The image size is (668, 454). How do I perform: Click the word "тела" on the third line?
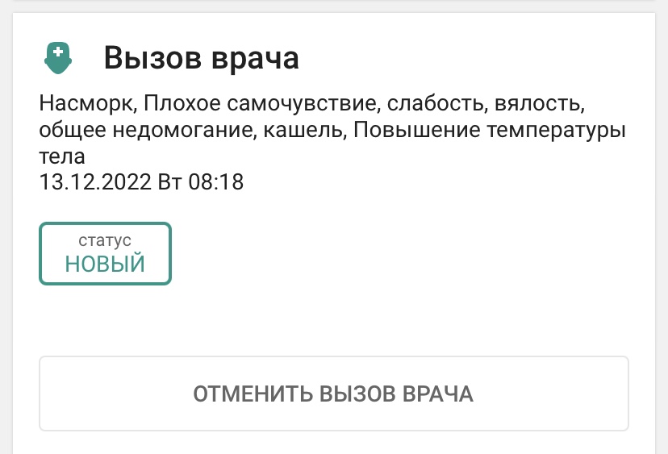pos(62,156)
